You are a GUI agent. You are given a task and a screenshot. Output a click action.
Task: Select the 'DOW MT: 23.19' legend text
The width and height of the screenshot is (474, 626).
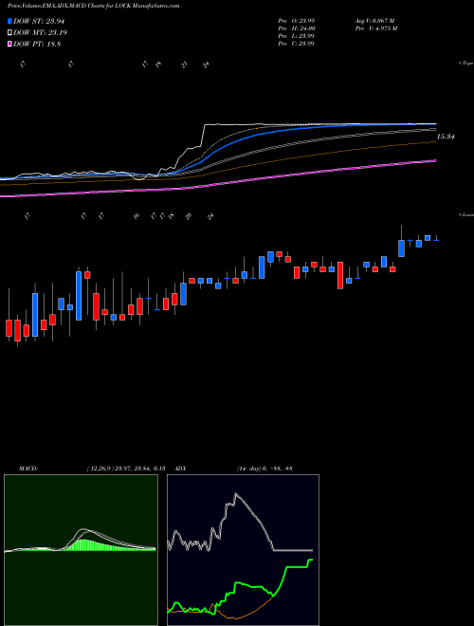(39, 33)
